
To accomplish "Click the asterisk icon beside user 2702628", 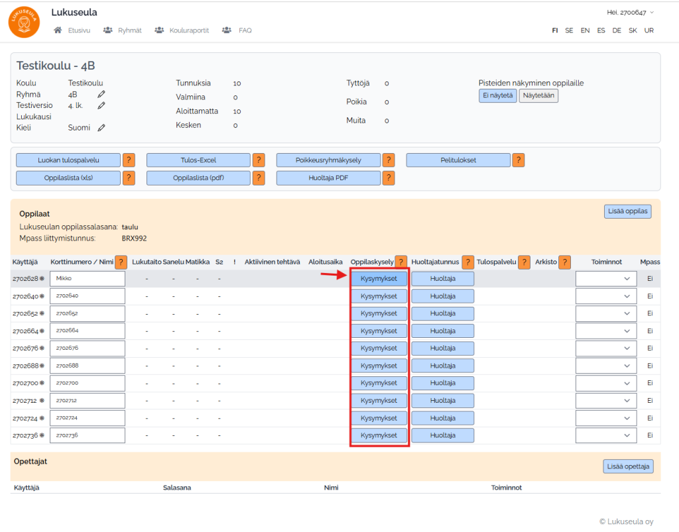I will tap(42, 279).
